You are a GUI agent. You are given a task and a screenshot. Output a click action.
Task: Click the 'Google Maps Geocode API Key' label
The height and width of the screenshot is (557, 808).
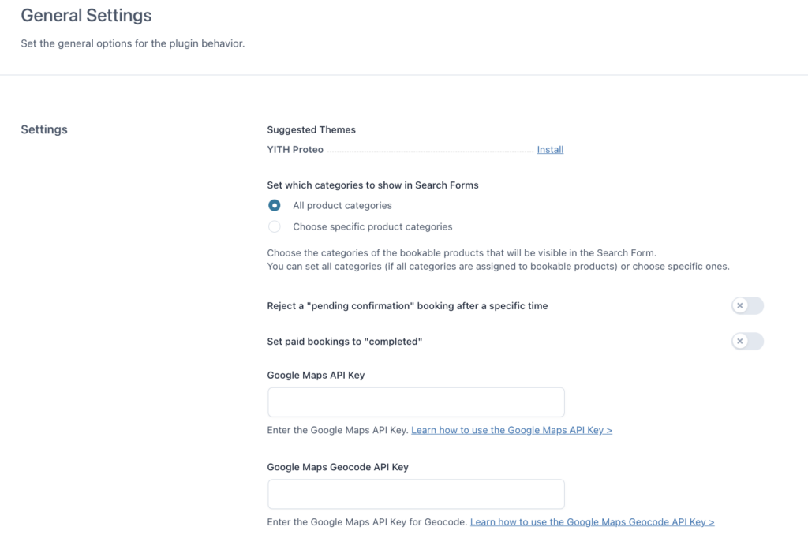(x=338, y=467)
